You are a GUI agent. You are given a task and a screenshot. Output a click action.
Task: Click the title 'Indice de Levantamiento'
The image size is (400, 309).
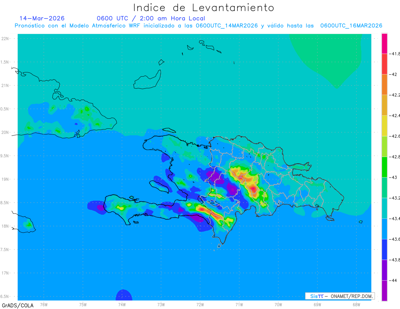tap(204, 7)
